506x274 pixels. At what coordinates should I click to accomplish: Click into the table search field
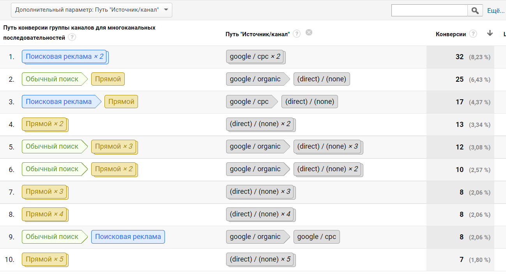[x=429, y=11]
